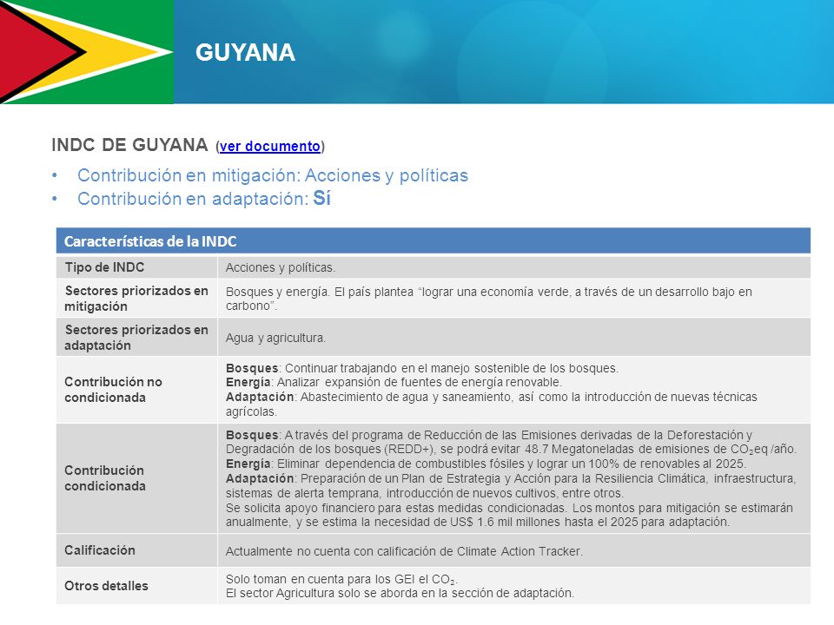Click 'Bosques: Continuar trabajando en el manejo sostenible' line
Viewport: 834px width, 625px height.
422,368
